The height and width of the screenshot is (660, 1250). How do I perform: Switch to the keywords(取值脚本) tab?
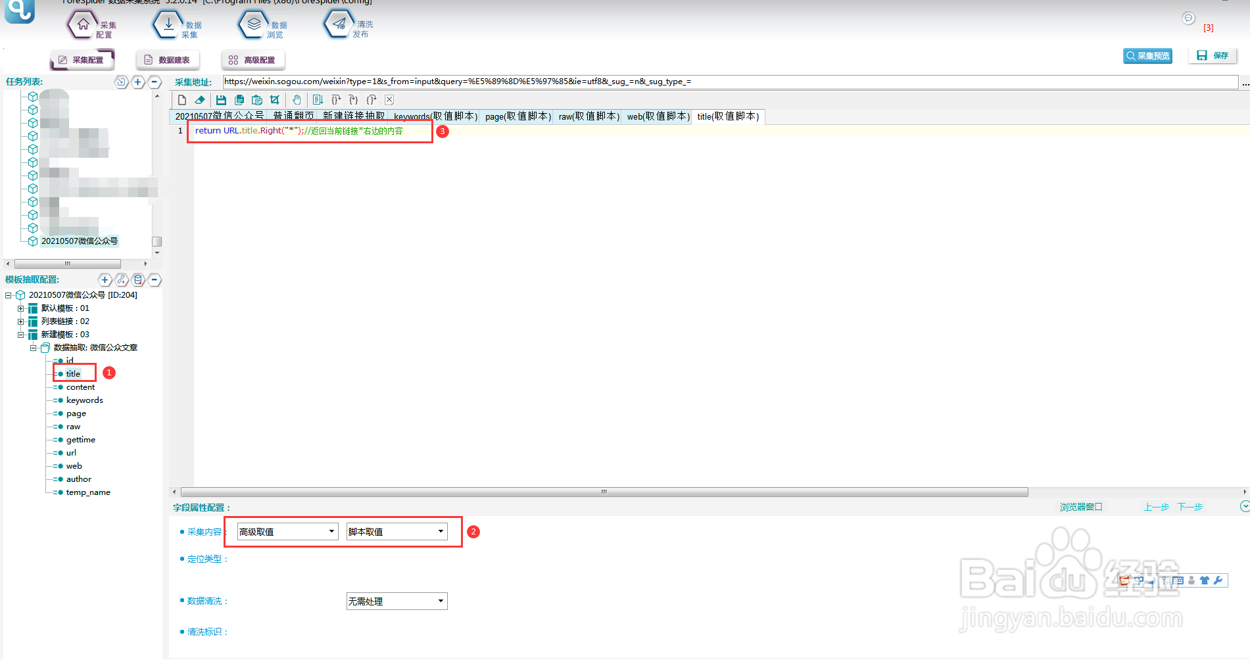coord(435,116)
